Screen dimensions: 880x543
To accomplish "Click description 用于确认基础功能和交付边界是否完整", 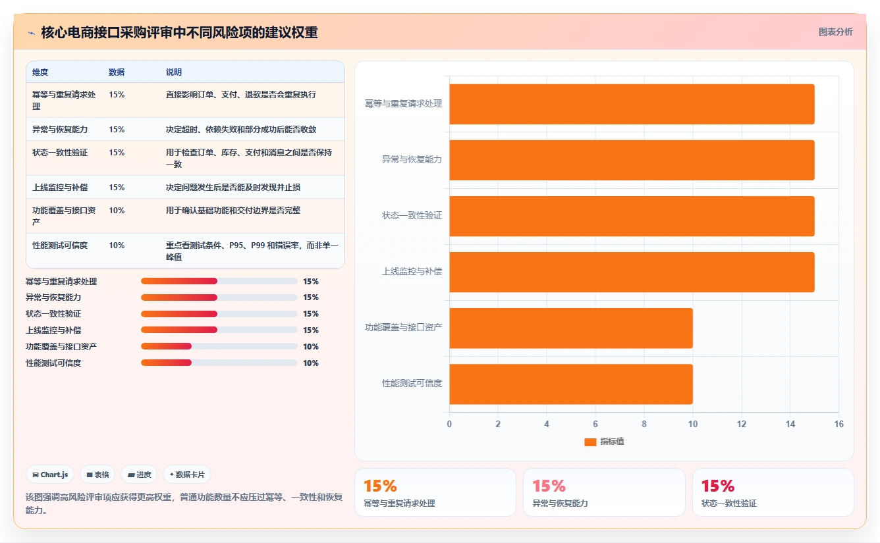I will [x=233, y=210].
